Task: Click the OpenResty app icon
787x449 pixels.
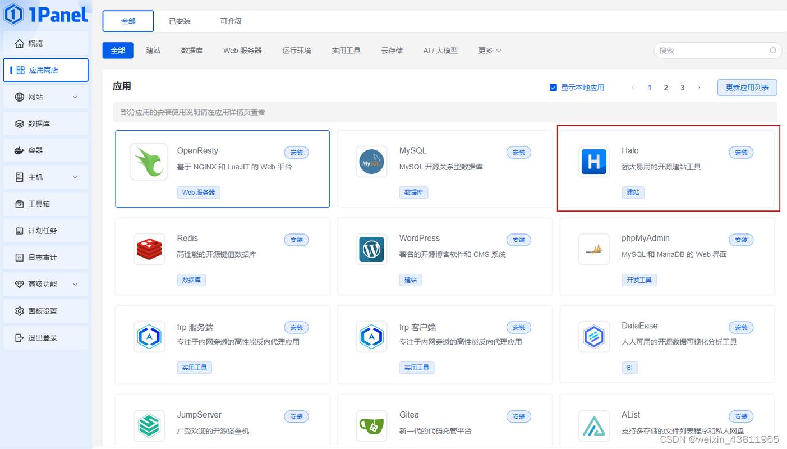Action: [149, 162]
